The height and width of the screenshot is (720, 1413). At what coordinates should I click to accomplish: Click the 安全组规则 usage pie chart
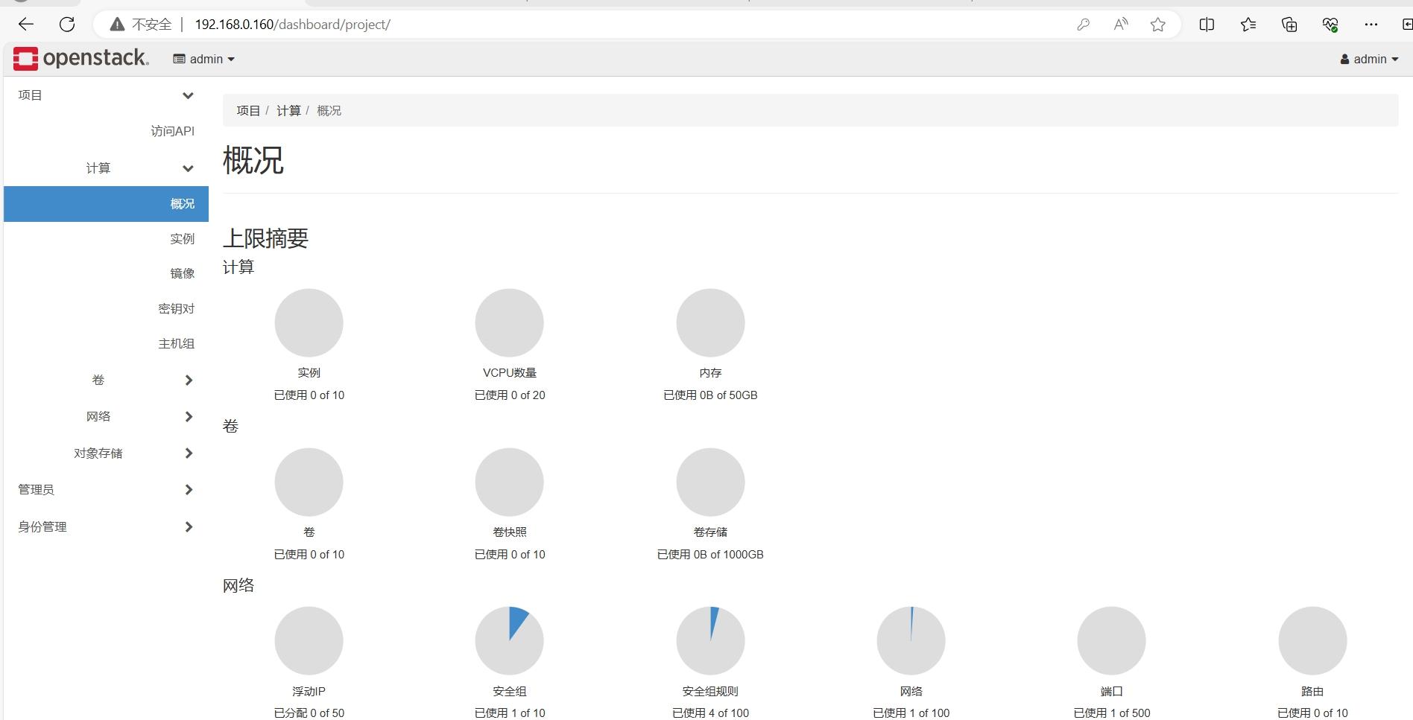tap(710, 641)
